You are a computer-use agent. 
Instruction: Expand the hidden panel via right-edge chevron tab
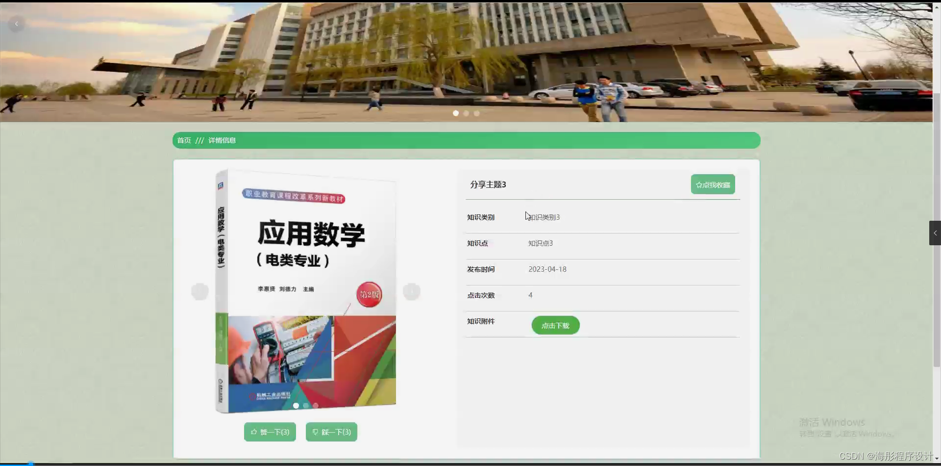point(935,233)
